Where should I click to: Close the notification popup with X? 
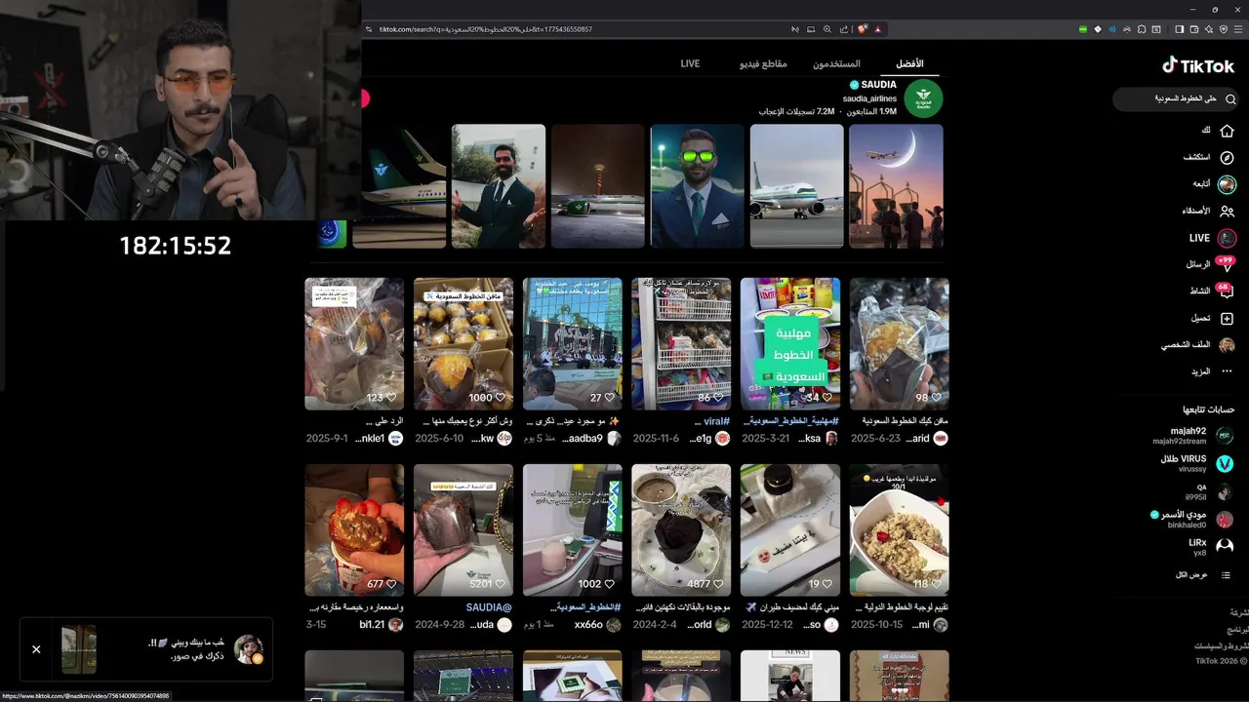(x=36, y=649)
